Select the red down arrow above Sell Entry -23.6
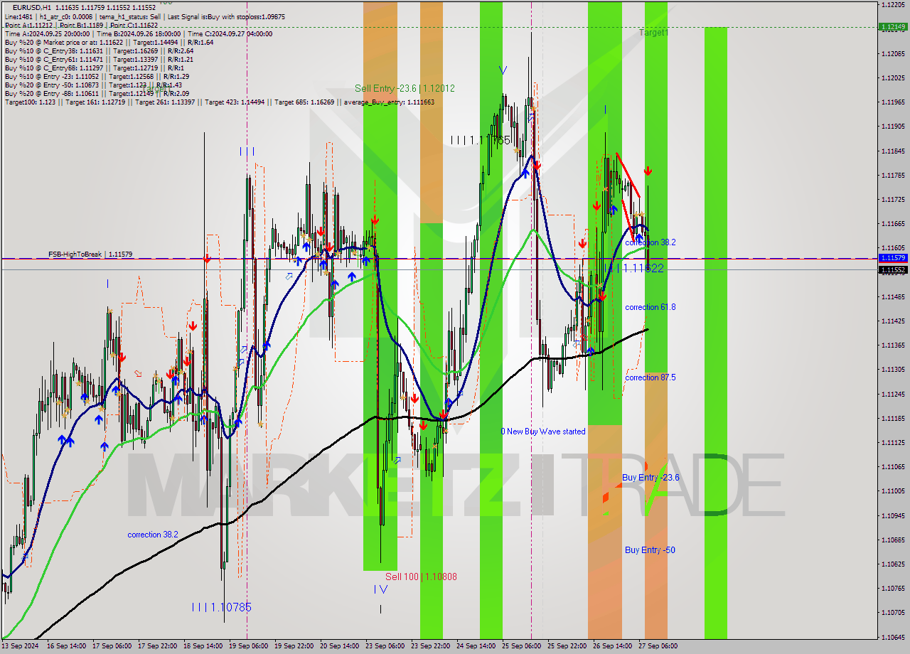This screenshot has height=654, width=910. point(375,220)
